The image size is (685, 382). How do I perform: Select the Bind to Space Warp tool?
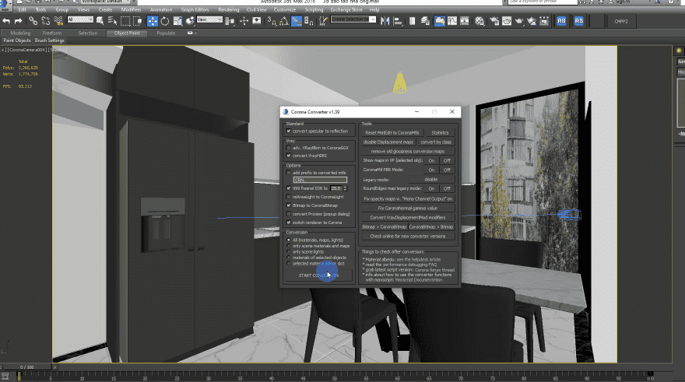58,21
